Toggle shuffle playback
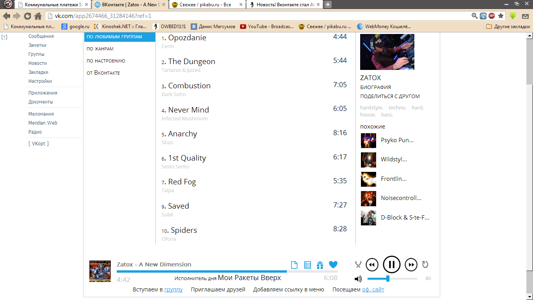Screen dimensions: 533x300 [358, 264]
